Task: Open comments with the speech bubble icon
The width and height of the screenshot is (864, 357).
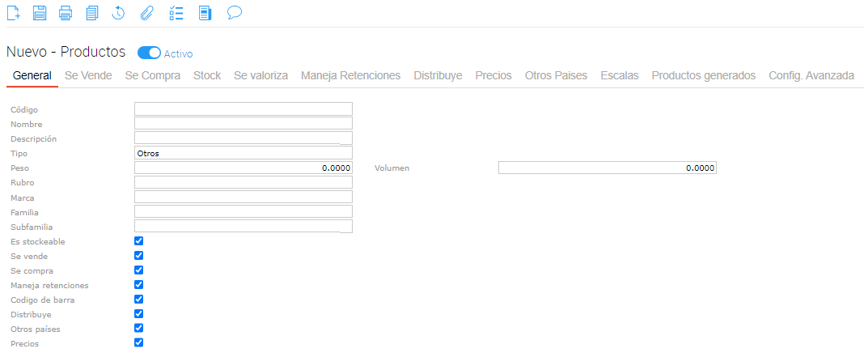Action: point(235,13)
